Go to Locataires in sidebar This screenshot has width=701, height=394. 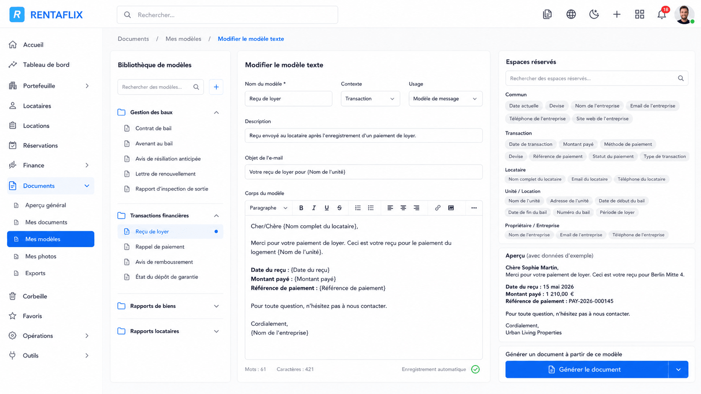click(x=37, y=106)
